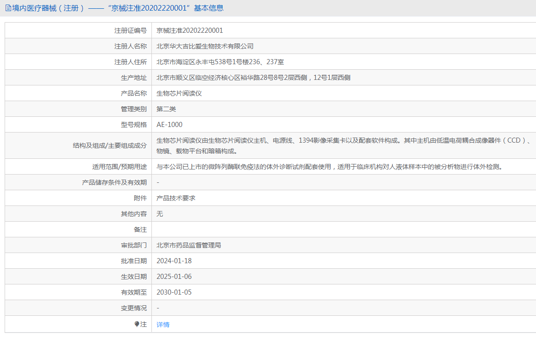Select the production address in 顺义区

[253, 78]
